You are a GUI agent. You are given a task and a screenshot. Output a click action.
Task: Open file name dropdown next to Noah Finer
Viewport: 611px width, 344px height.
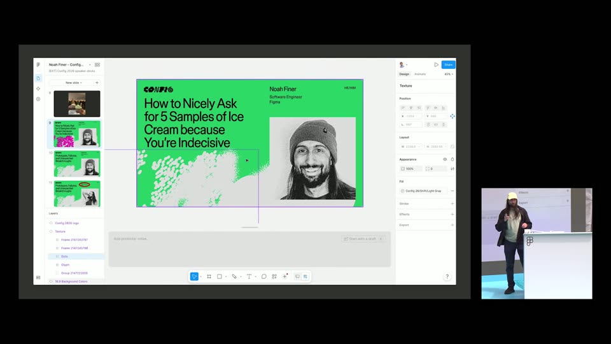click(90, 65)
